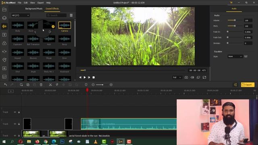Adjust the Denoise slider

[x=235, y=43]
